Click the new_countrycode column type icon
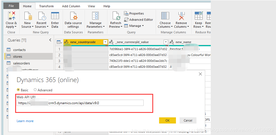Image resolution: width=276 pixels, height=135 pixels. [x=66, y=42]
